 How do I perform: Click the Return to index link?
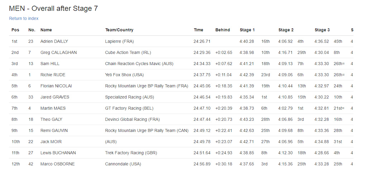pos(24,19)
